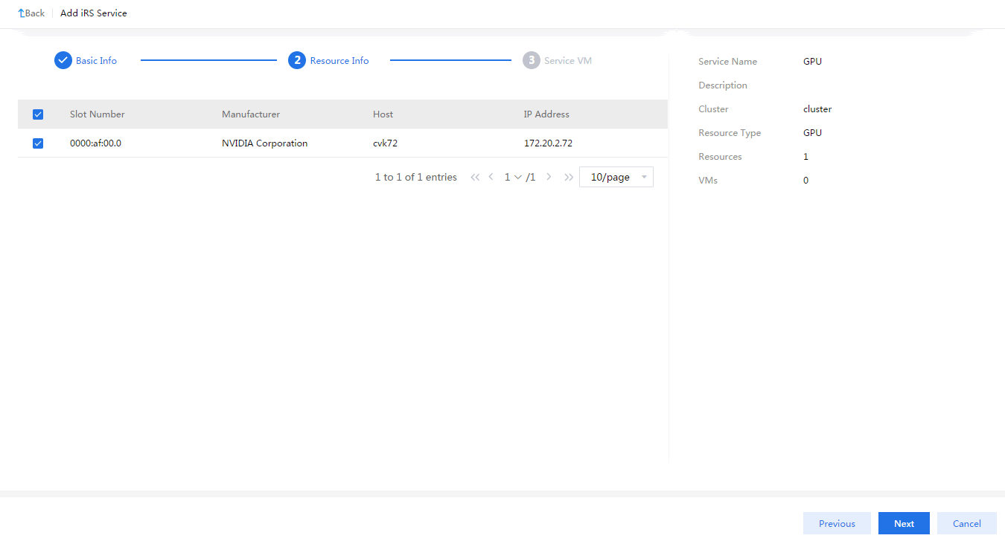
Task: Select the Service VM step label
Action: 567,60
